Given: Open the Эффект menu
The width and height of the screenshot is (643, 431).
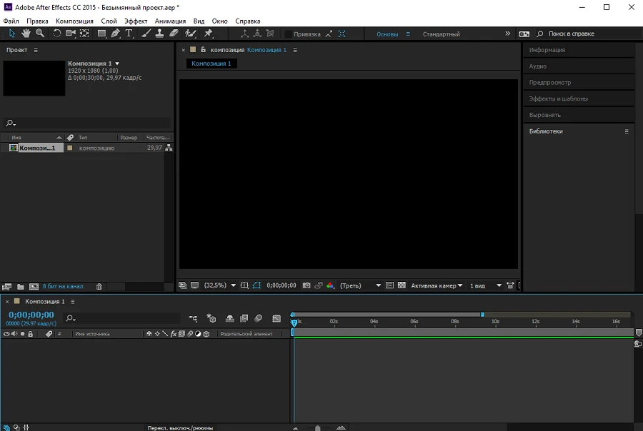Looking at the screenshot, I should click(x=136, y=21).
